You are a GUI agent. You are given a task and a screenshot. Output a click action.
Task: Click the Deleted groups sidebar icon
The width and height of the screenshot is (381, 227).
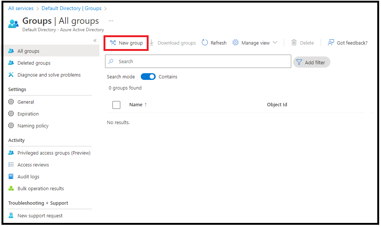(x=11, y=63)
